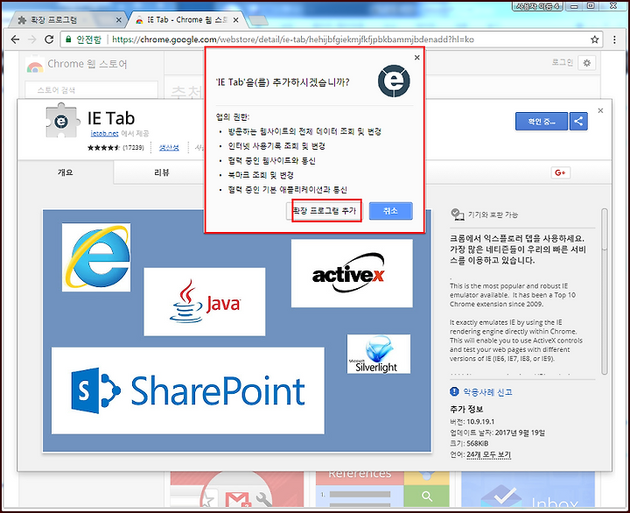Screen dimensions: 630x513
Task: Click the 악용사례 신고 report abuse link
Action: (487, 392)
